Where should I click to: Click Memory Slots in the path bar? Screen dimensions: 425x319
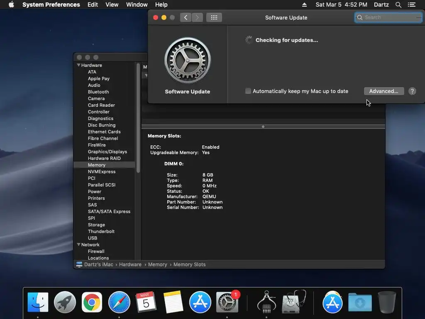point(189,264)
